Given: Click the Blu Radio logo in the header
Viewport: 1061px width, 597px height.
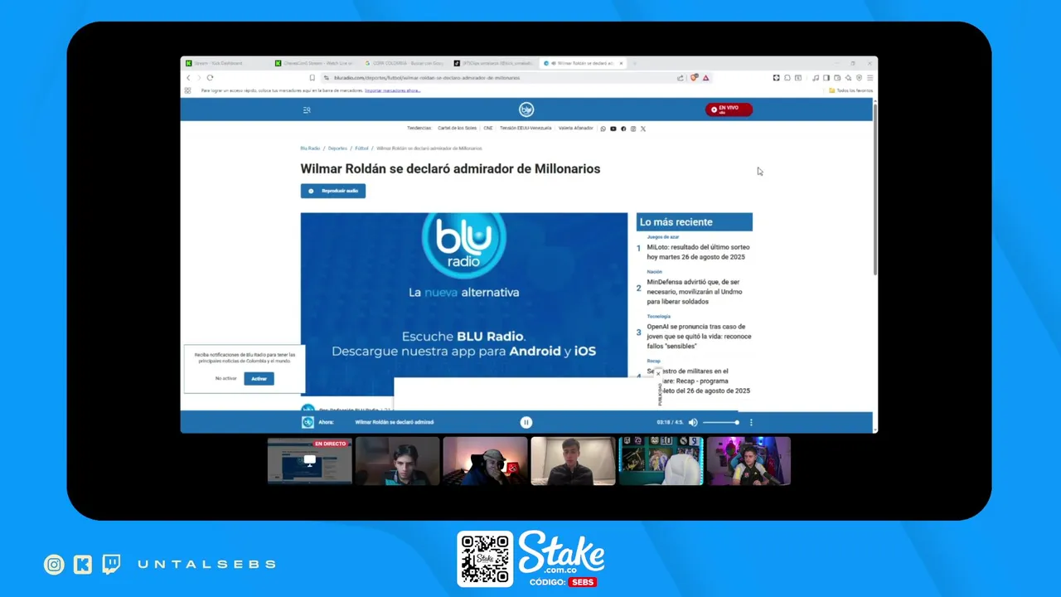Looking at the screenshot, I should click(x=526, y=109).
